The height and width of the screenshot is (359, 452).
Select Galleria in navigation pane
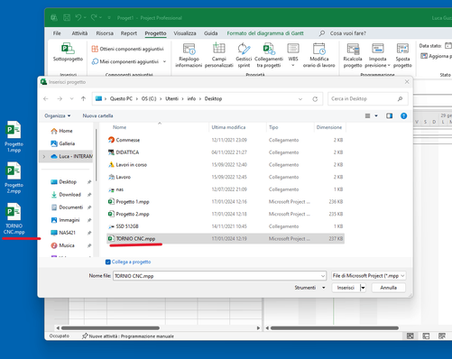(67, 143)
